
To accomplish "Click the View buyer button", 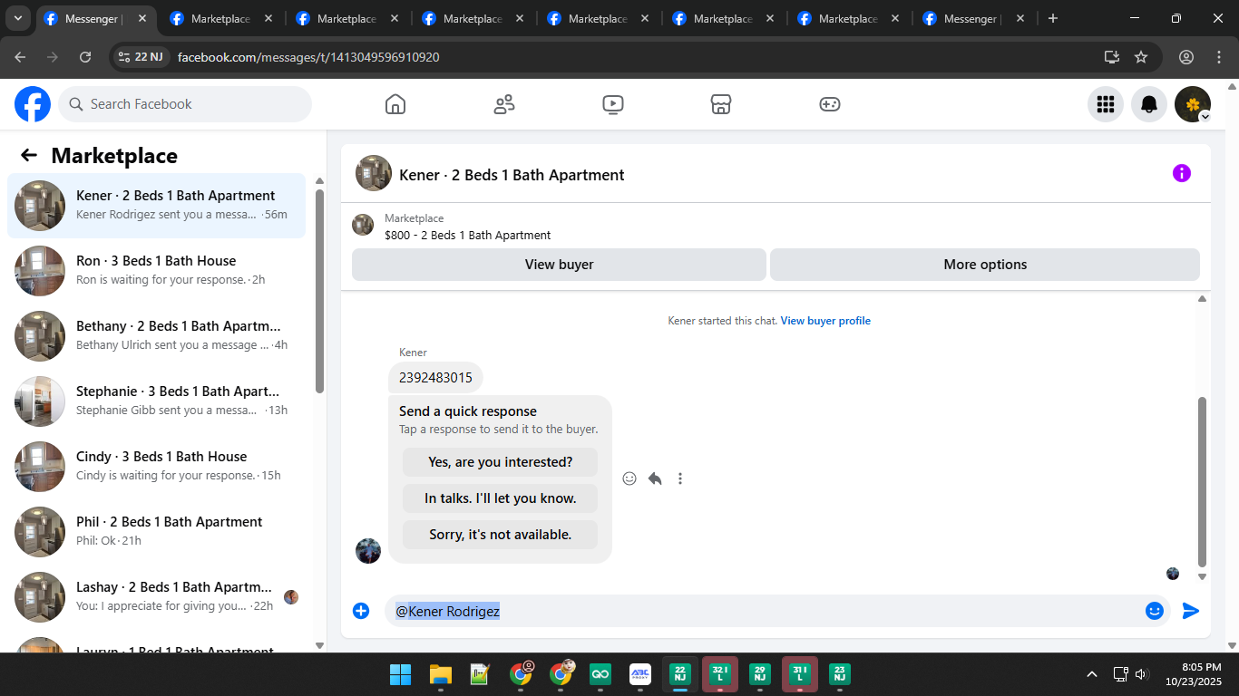I will (559, 265).
